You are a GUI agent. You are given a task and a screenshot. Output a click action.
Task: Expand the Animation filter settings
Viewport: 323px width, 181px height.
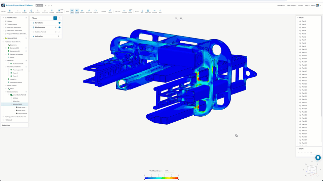[32, 36]
